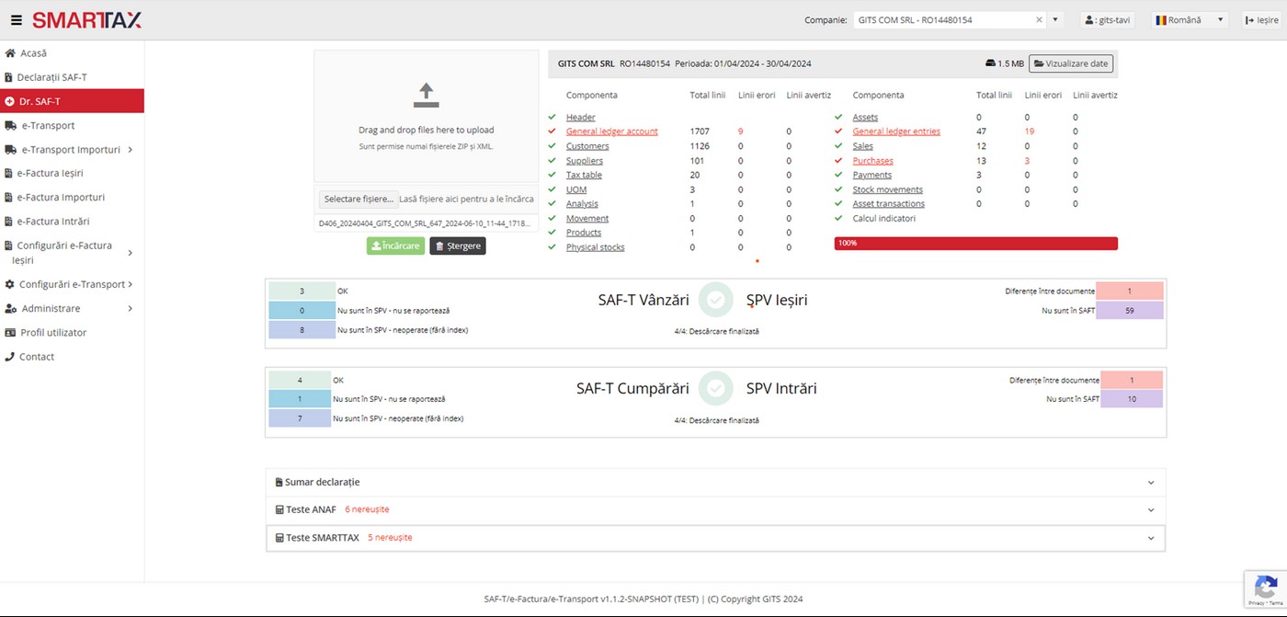Click the Ștergere delete button
Viewport: 1287px width, 617px height.
click(457, 246)
